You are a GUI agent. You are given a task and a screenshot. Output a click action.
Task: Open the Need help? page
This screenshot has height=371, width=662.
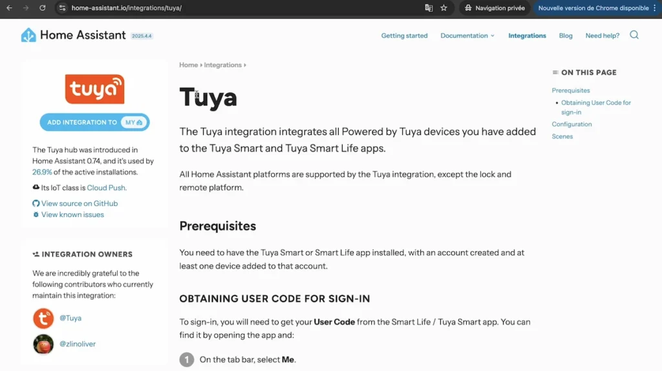click(602, 36)
